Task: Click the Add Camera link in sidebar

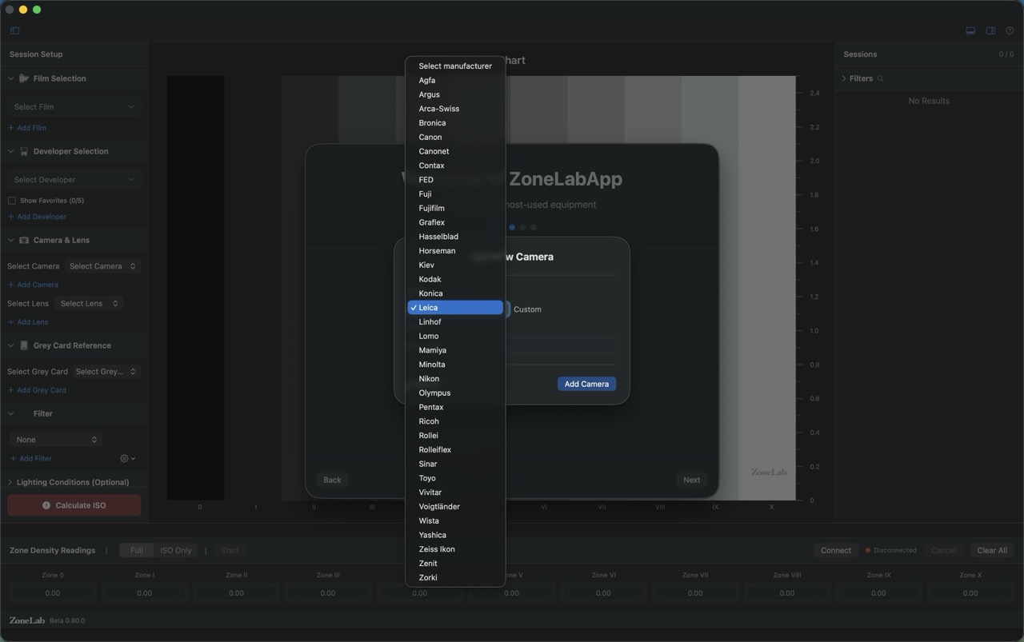Action: (x=33, y=285)
